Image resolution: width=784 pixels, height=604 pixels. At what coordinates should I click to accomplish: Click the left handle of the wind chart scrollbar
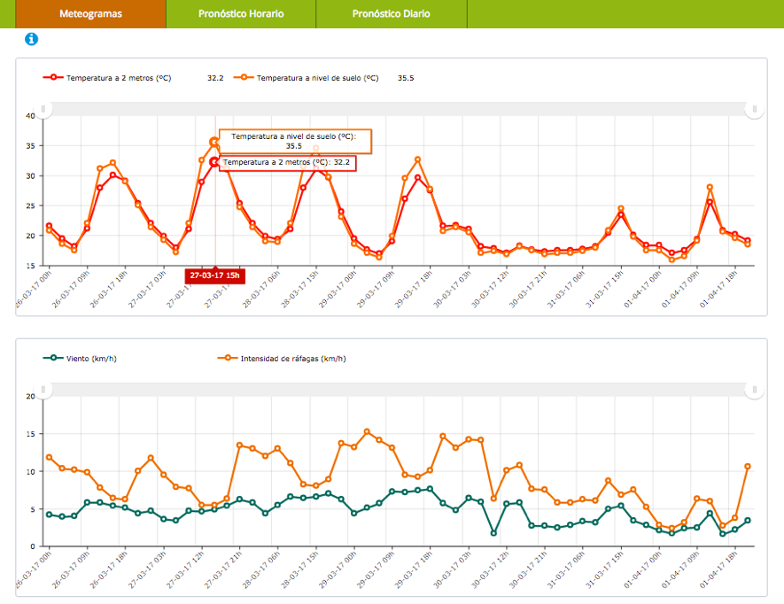click(x=43, y=390)
